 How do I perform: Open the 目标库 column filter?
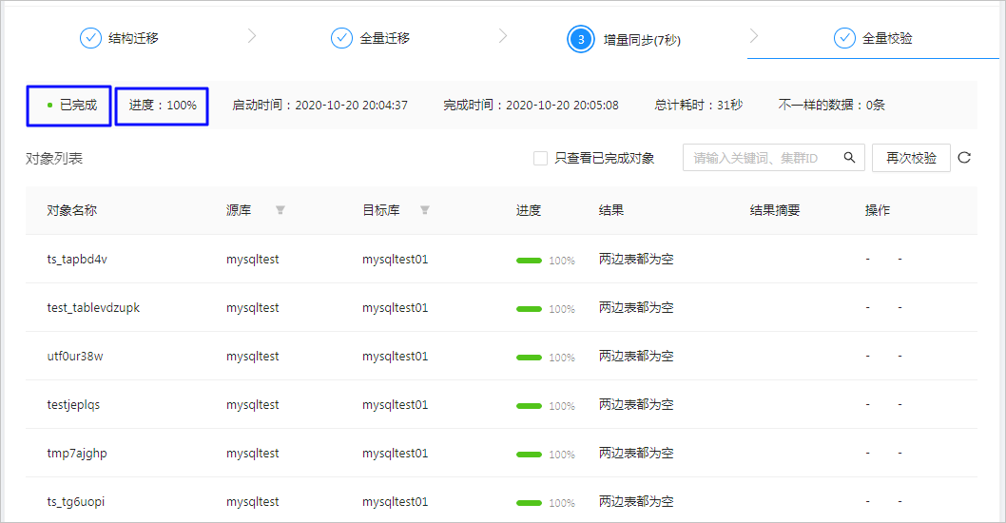425,210
